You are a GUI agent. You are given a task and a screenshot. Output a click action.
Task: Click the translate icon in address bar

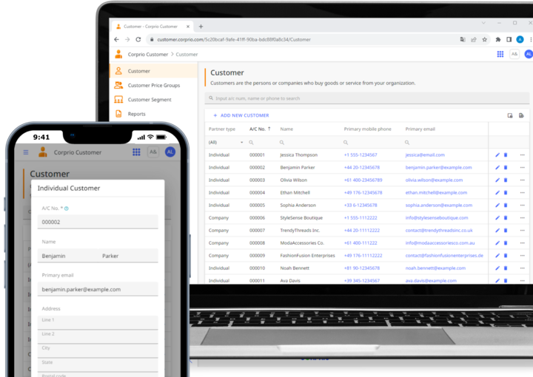pos(463,40)
